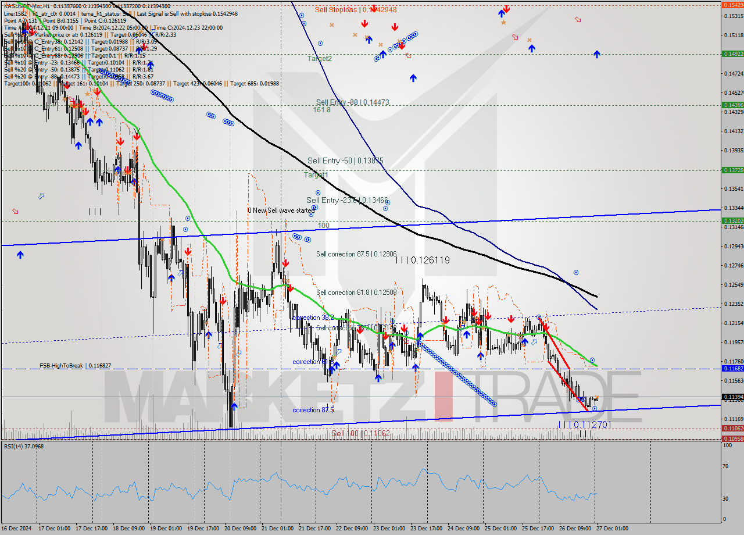The image size is (744, 535).
Task: Click 'Sell correction 87.5 | 0.12906' label
Action: [356, 254]
